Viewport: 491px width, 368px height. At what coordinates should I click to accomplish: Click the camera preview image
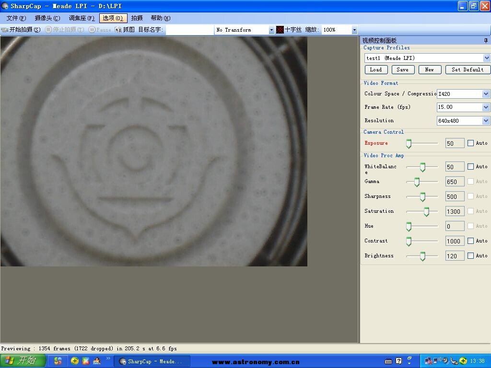point(154,151)
